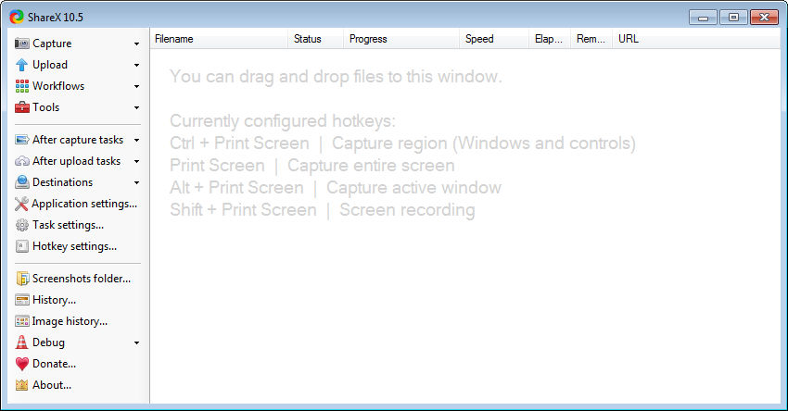Click the Workflows colored grid icon
This screenshot has width=788, height=411.
[x=22, y=86]
